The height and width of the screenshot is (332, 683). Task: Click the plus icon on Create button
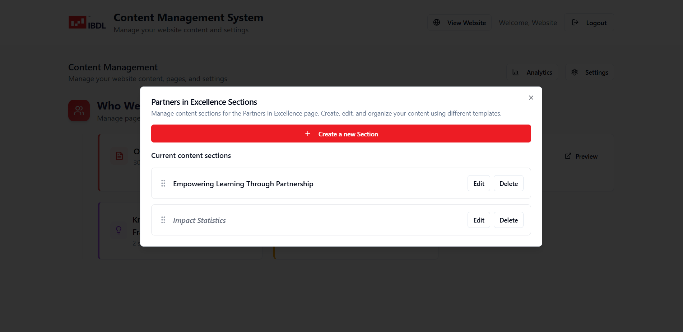point(308,134)
